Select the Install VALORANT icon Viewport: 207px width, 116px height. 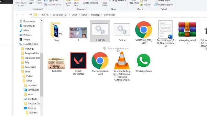(x=78, y=61)
